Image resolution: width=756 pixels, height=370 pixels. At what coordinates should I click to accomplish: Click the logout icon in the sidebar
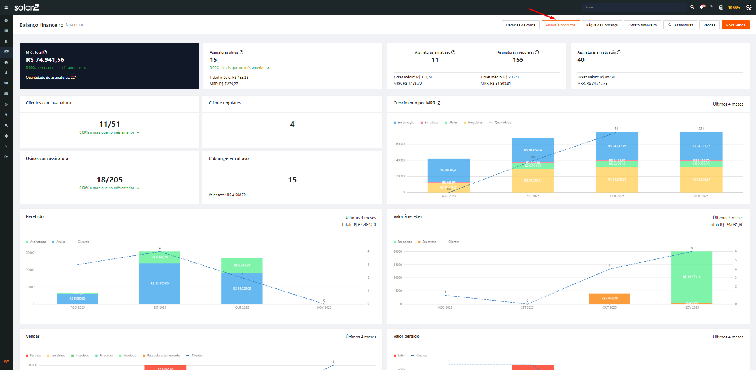point(6,157)
